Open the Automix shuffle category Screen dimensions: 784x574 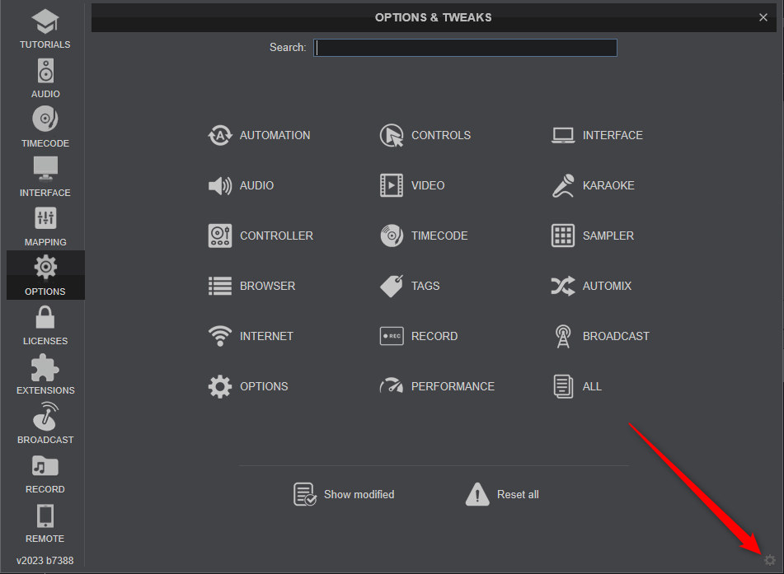(591, 287)
